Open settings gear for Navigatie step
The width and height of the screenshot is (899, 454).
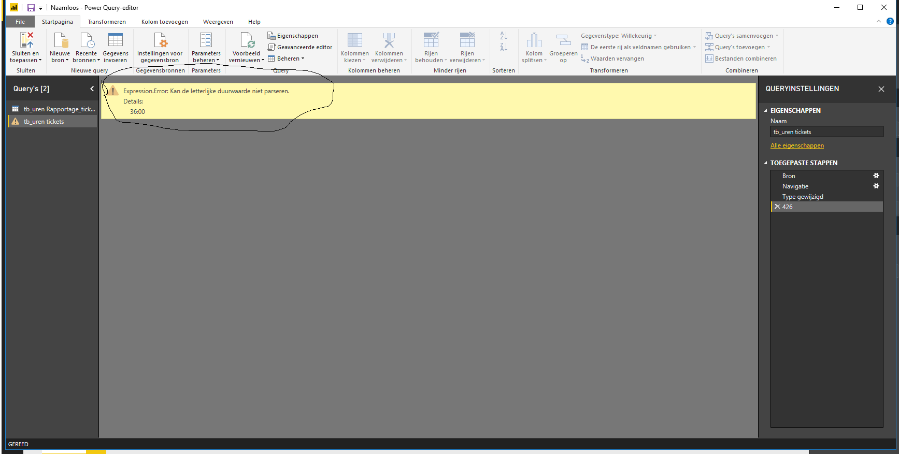876,186
